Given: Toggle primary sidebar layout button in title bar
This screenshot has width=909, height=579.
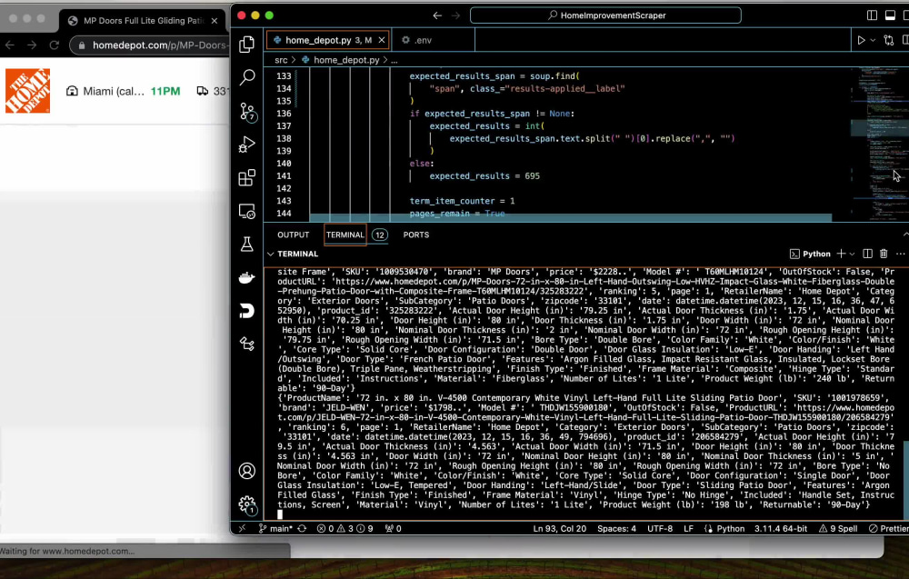Looking at the screenshot, I should [872, 15].
